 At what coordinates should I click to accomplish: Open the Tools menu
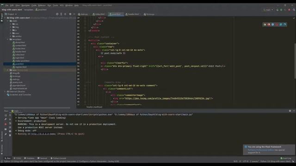click(55, 6)
